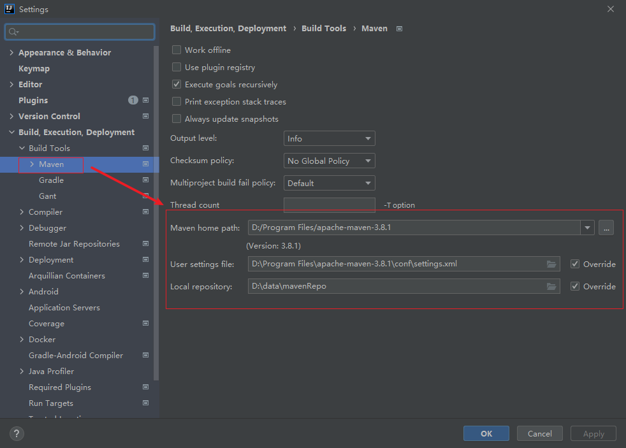This screenshot has width=626, height=448.
Task: Click the Apply button
Action: click(x=593, y=433)
